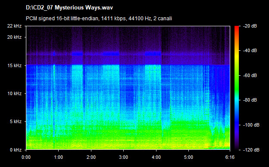Image resolution: width=269 pixels, height=167 pixels.
Task: Click the 6:16 end time label
Action: [230, 157]
